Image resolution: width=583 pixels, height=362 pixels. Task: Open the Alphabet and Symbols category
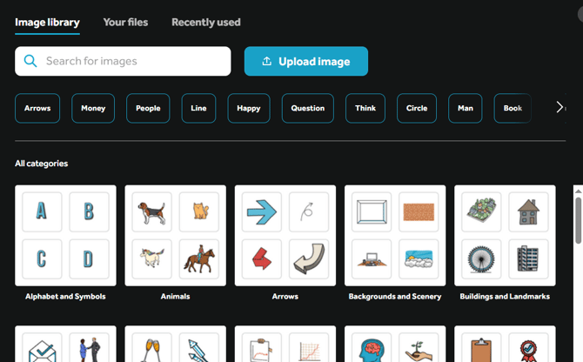click(65, 236)
